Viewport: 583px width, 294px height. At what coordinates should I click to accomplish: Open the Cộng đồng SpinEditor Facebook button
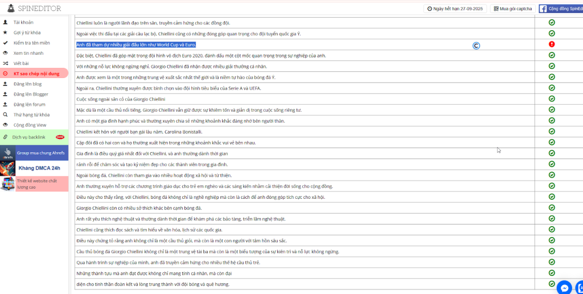tap(560, 9)
